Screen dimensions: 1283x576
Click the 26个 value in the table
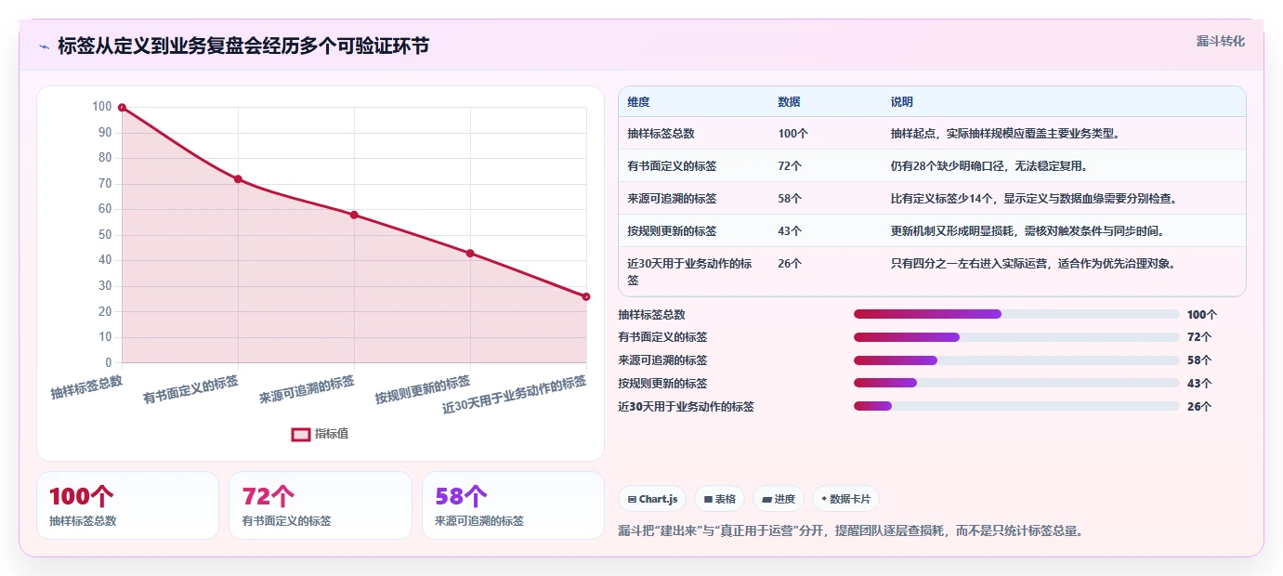click(x=790, y=264)
